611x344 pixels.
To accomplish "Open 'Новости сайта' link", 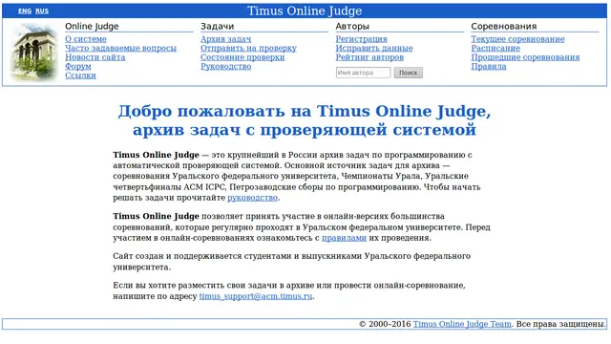I will point(95,57).
